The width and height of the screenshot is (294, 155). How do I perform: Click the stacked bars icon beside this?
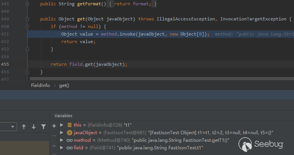pyautogui.click(x=70, y=125)
